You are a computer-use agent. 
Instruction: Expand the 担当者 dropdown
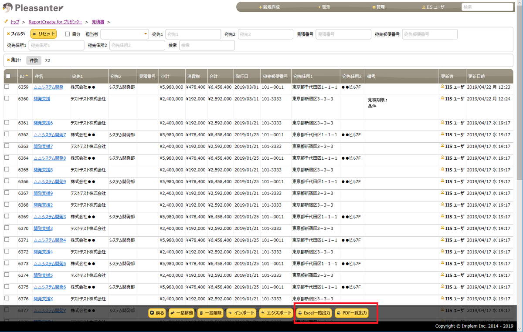[x=125, y=34]
